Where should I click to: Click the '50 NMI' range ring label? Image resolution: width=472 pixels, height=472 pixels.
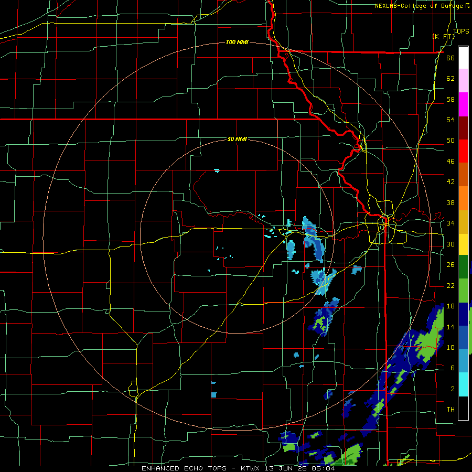(237, 139)
